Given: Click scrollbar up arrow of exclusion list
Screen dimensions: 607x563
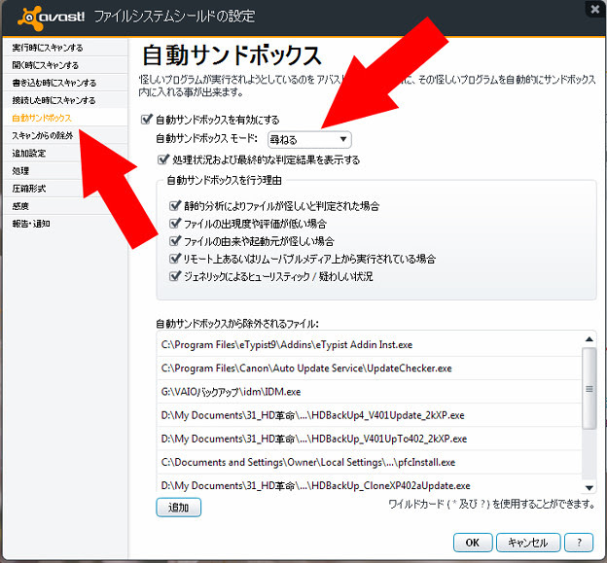Looking at the screenshot, I should coord(589,339).
